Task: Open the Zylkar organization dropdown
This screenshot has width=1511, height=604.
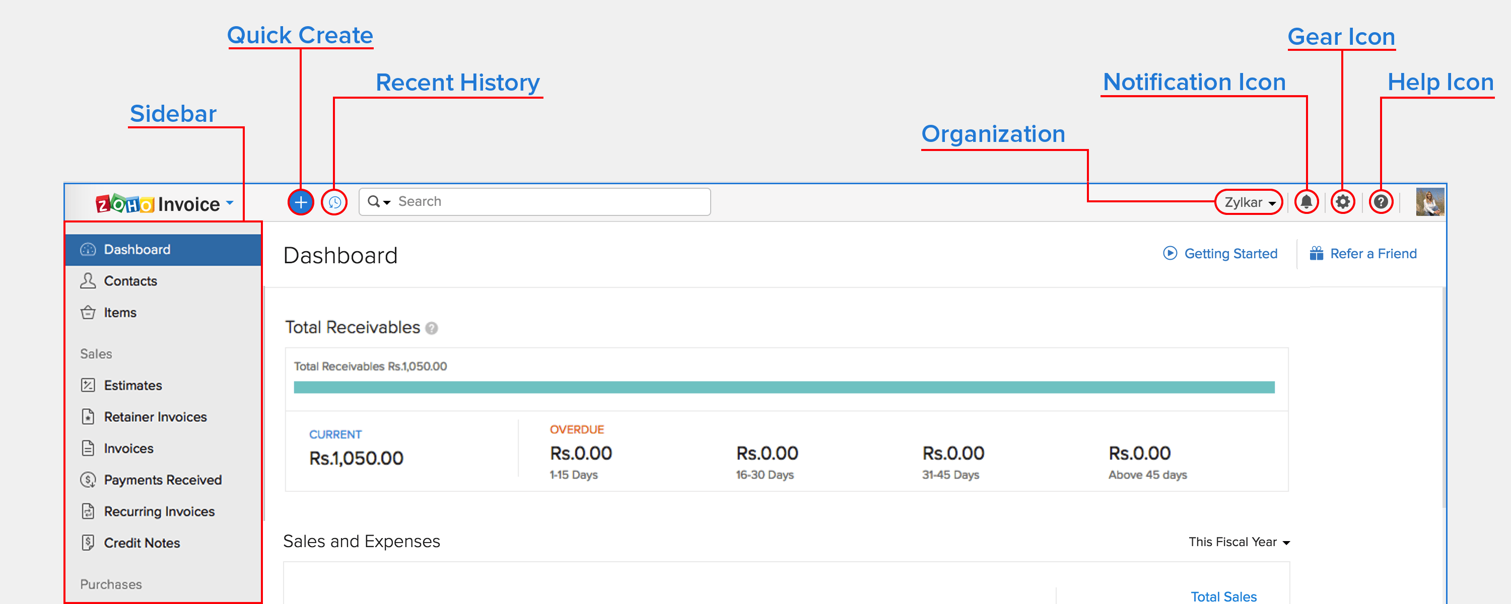Action: (1250, 202)
